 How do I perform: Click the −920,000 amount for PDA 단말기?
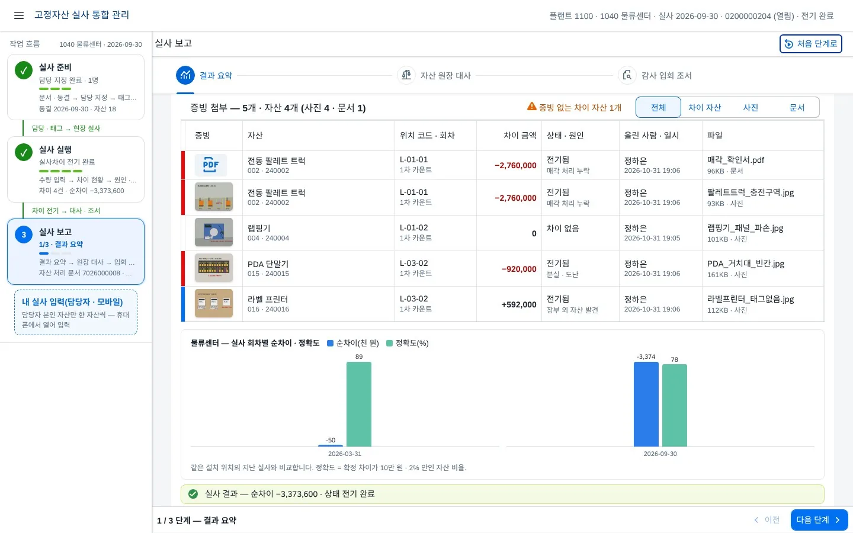pos(519,269)
